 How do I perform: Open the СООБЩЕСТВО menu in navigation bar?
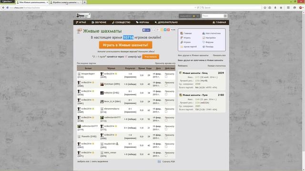click(121, 22)
